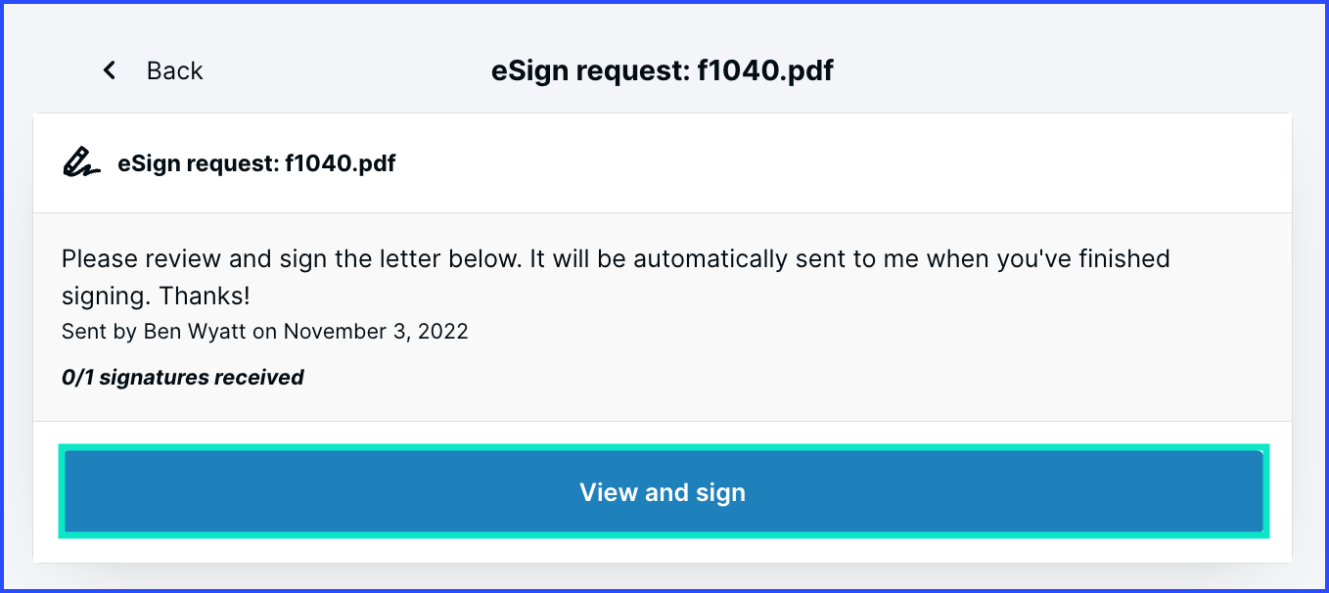Click the 0/1 signatures received status
The height and width of the screenshot is (593, 1329).
182,378
